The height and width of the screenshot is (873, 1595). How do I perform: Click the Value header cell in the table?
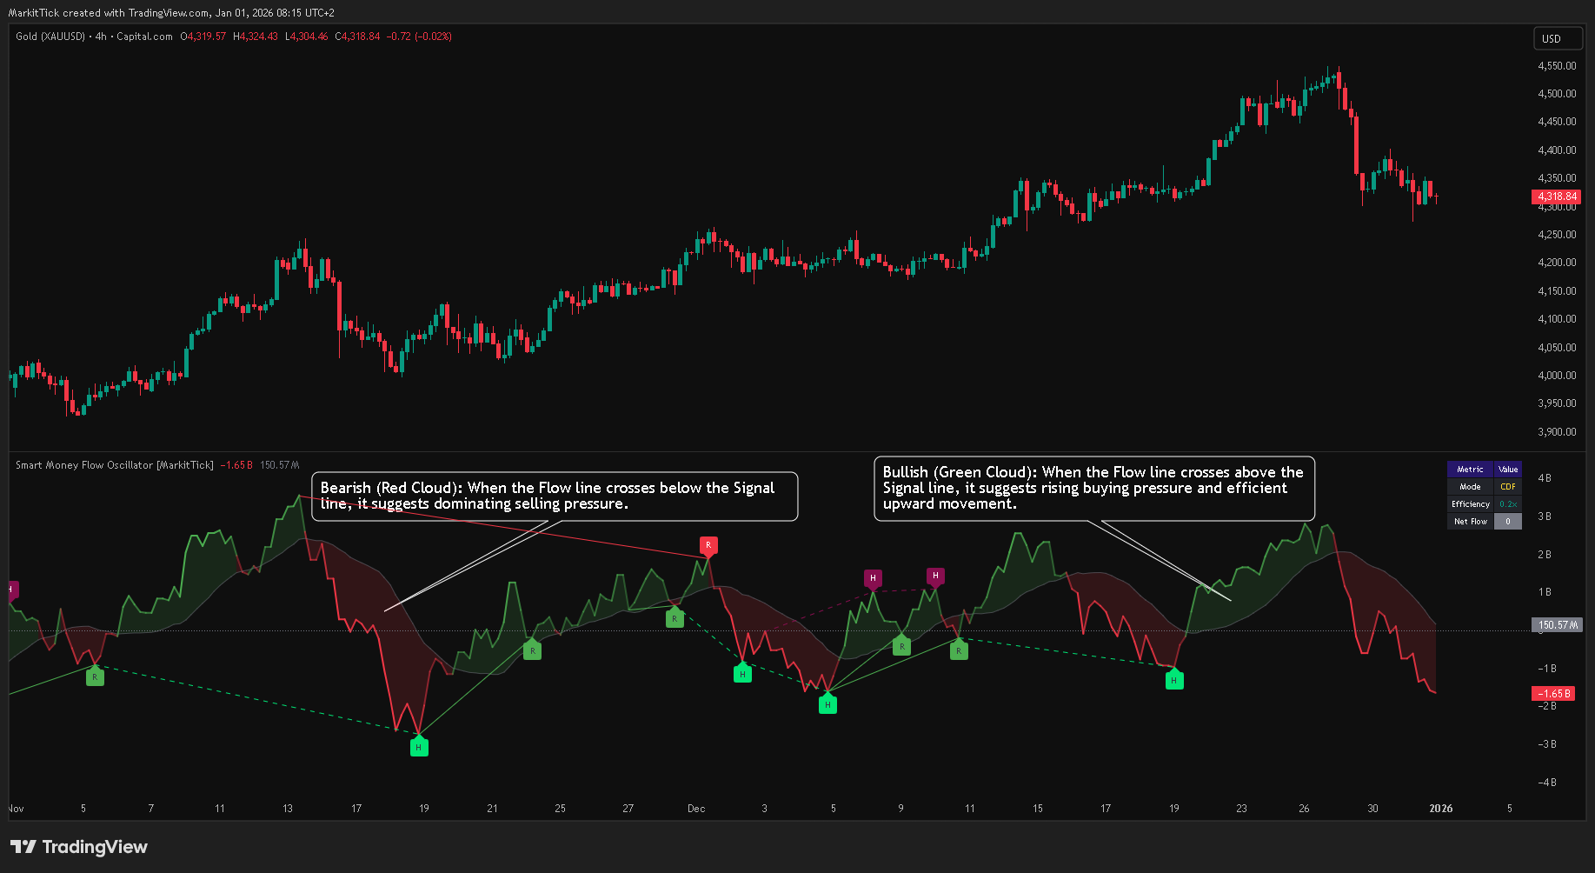(x=1508, y=470)
